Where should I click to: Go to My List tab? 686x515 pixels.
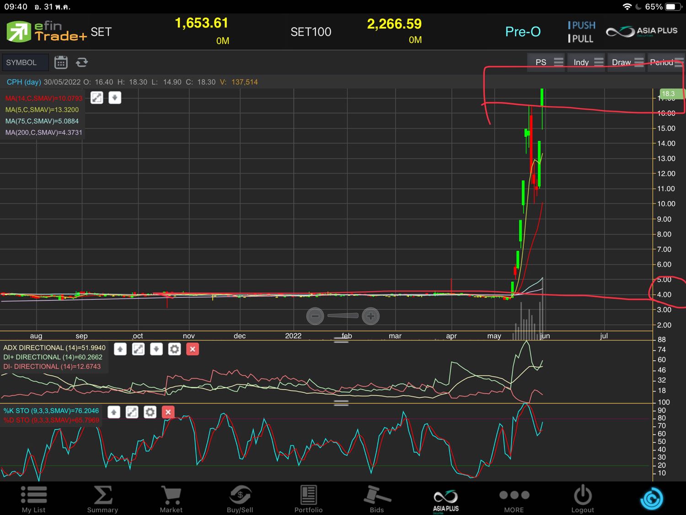tap(33, 499)
